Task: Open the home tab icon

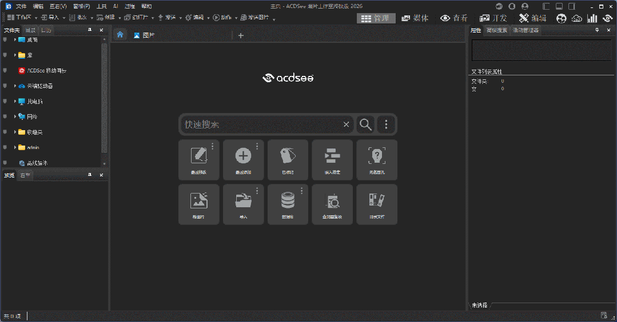Action: pos(120,35)
